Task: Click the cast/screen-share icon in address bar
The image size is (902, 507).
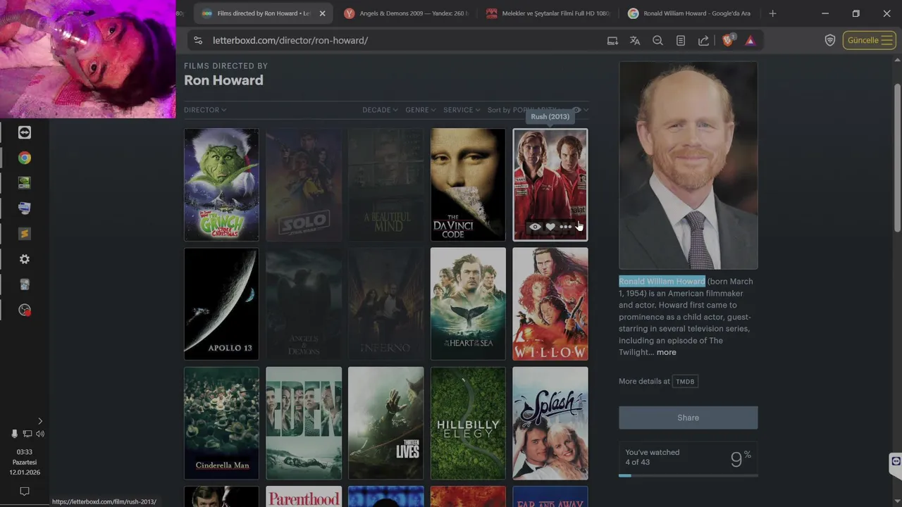Action: pyautogui.click(x=612, y=40)
